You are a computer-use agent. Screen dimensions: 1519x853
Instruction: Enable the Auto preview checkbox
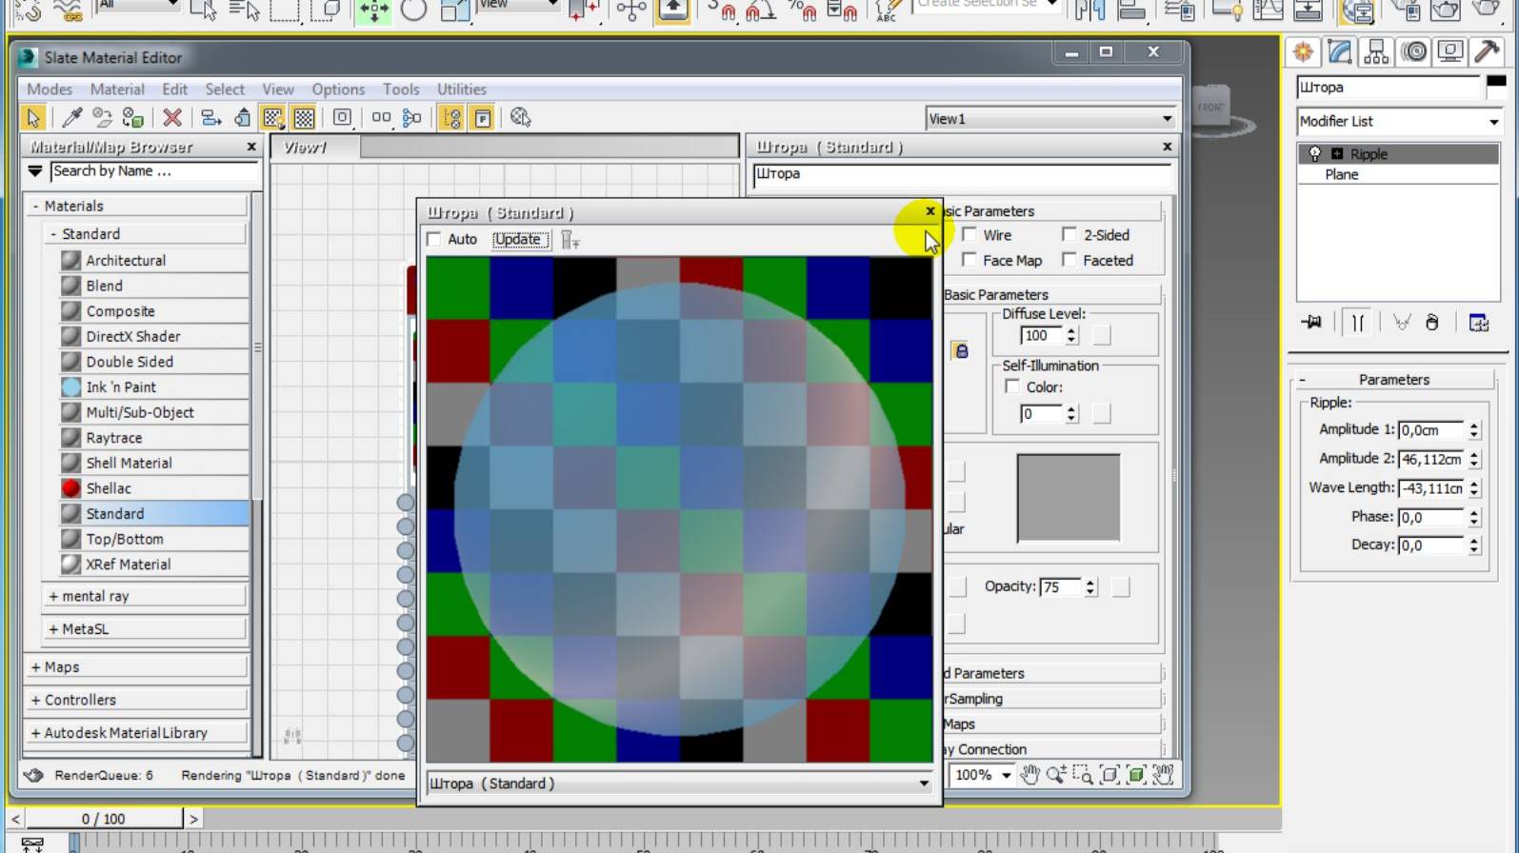(x=434, y=239)
